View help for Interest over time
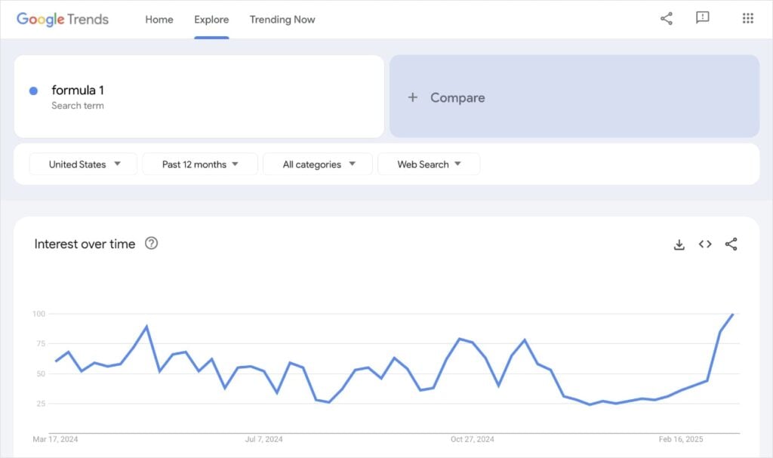This screenshot has height=458, width=773. (x=151, y=244)
